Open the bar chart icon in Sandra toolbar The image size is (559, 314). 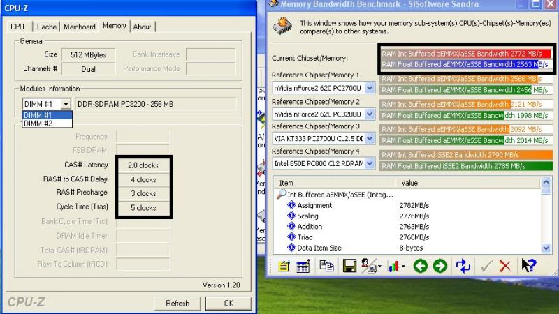tap(393, 266)
